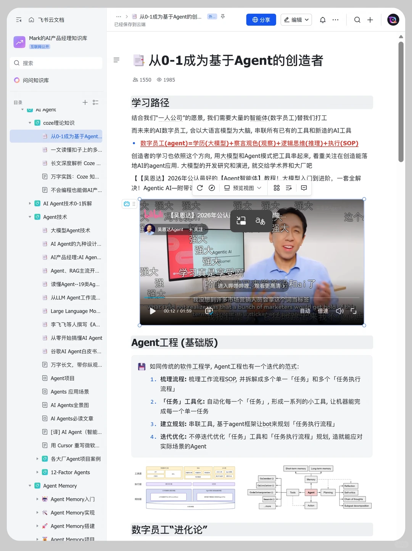Click the 外 external tag in breadcrumb

[x=212, y=16]
